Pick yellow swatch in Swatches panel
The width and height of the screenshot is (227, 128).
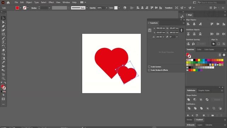pyautogui.click(x=199, y=60)
